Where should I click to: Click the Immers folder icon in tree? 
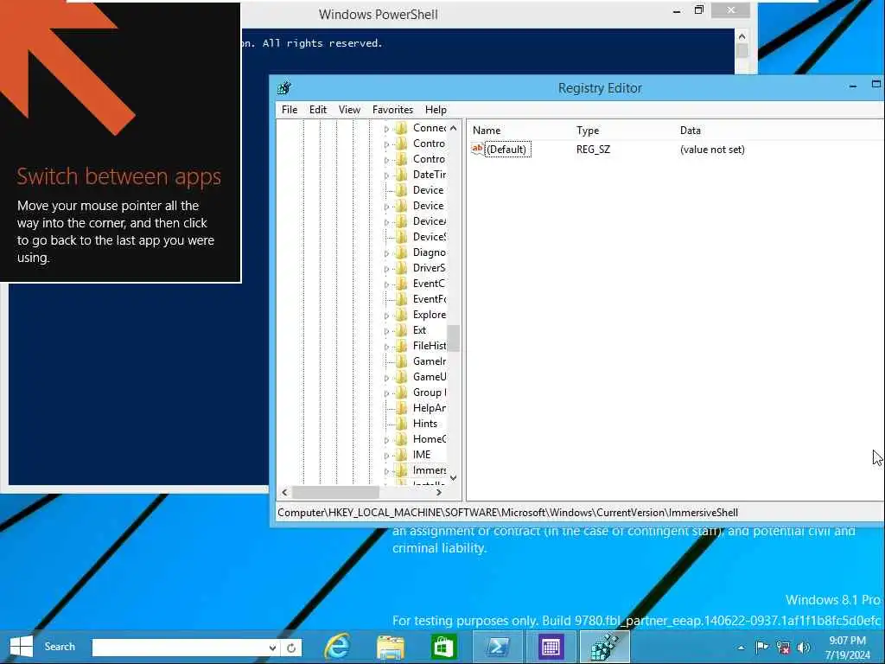point(401,469)
